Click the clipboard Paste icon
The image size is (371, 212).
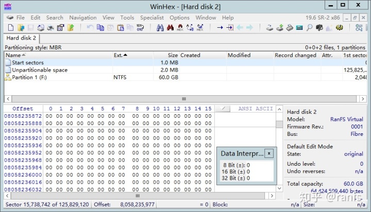tap(121, 28)
